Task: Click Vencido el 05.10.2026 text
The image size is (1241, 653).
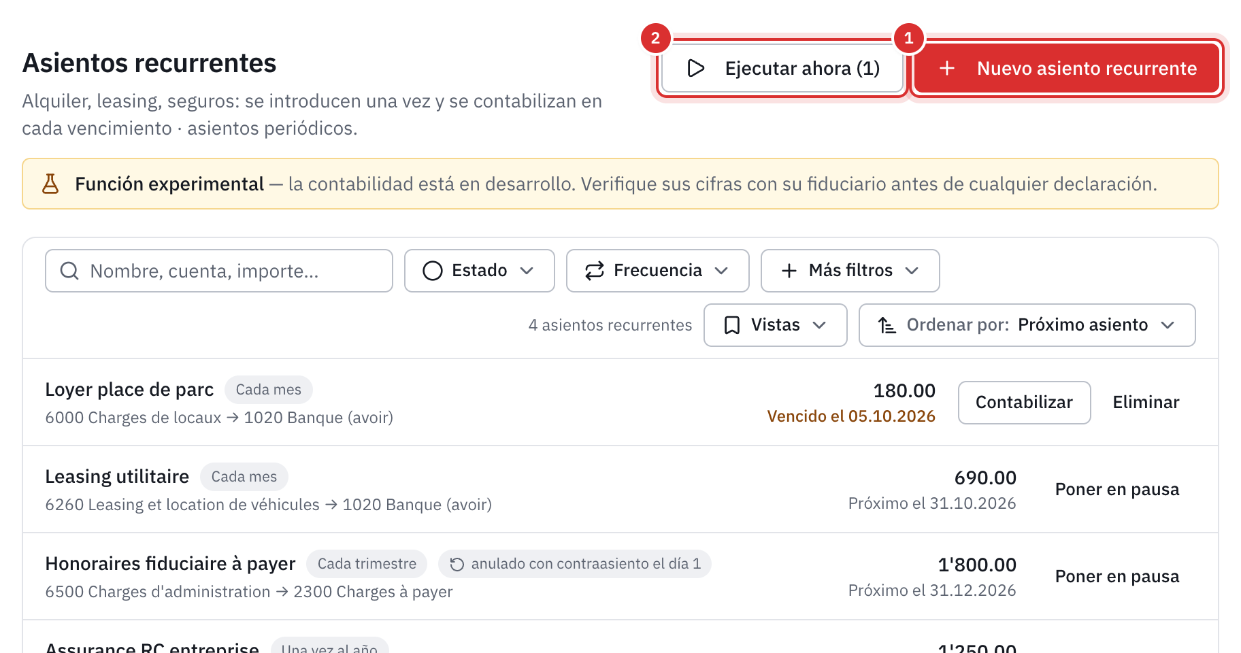Action: (851, 416)
